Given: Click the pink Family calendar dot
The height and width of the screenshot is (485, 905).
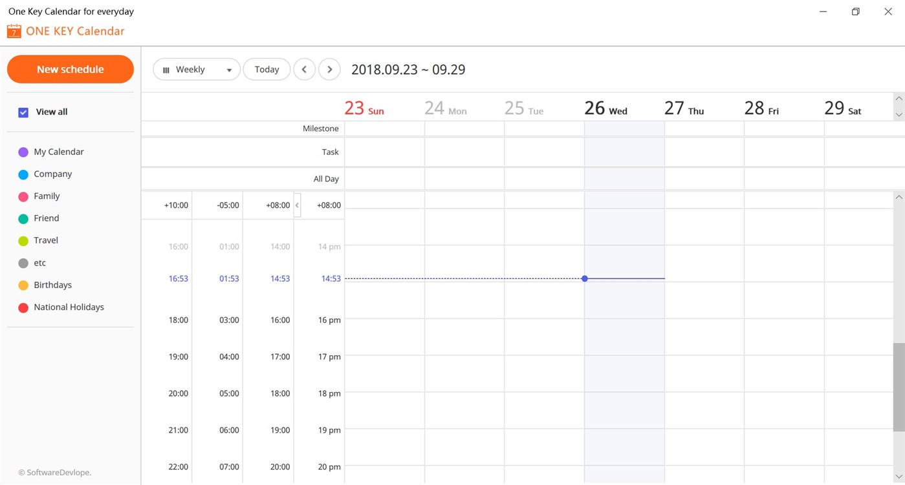Looking at the screenshot, I should click(x=23, y=196).
